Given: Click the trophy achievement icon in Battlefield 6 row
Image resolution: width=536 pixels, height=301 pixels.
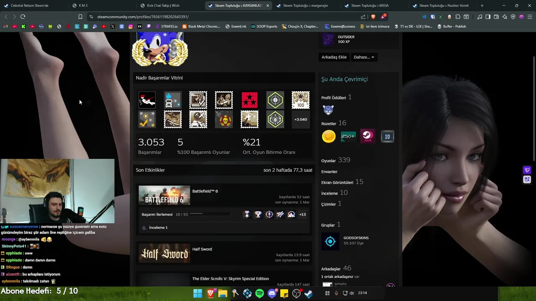Looking at the screenshot, I should pyautogui.click(x=258, y=214).
